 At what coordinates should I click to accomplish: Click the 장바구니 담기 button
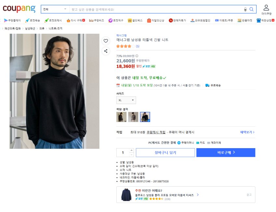(x=165, y=153)
